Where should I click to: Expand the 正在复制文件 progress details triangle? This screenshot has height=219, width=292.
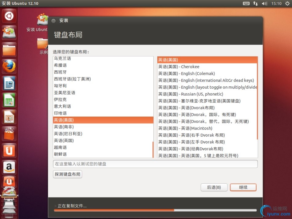click(56, 206)
